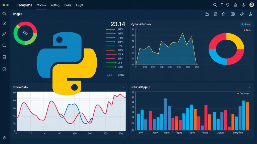
Task: Click the tallest blue bar above Osm label
Action: pyautogui.click(x=166, y=114)
